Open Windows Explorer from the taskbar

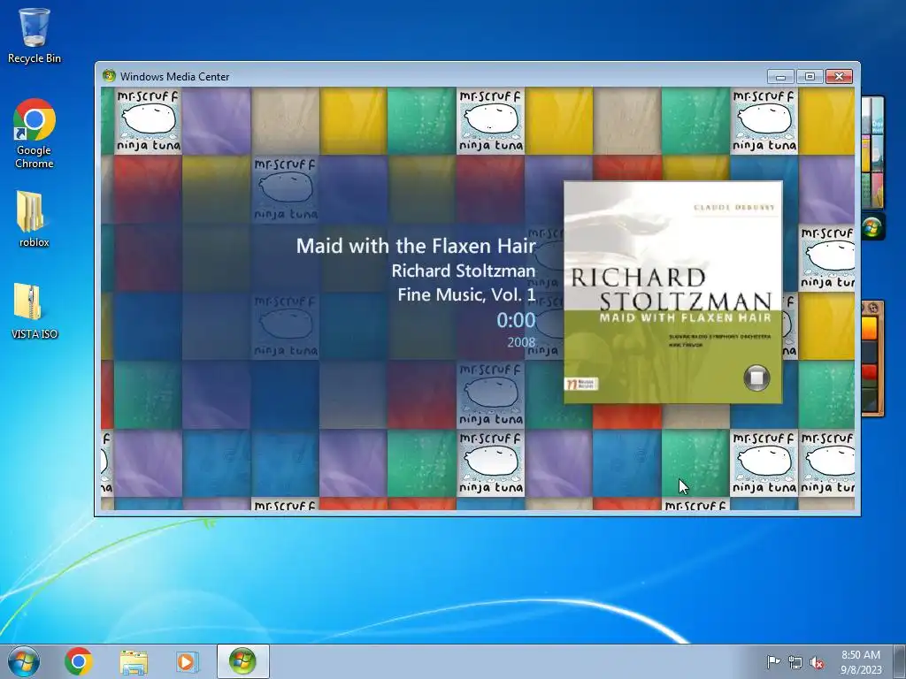tap(134, 661)
